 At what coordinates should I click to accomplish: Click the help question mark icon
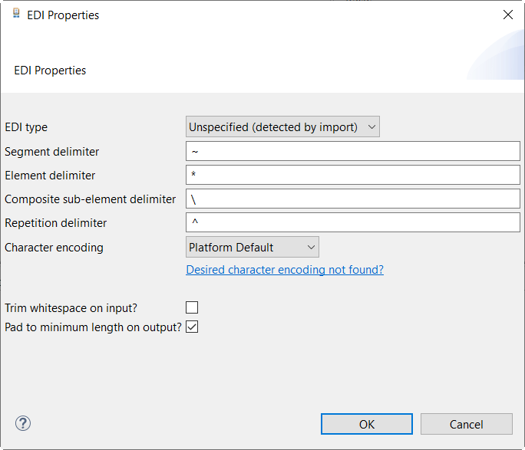tap(23, 423)
